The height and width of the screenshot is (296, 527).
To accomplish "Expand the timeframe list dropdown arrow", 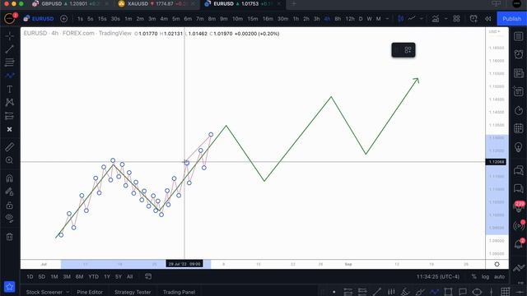I will tap(387, 19).
